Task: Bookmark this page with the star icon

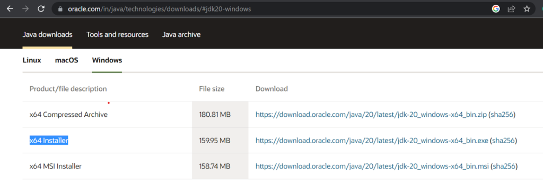Action: coord(527,9)
